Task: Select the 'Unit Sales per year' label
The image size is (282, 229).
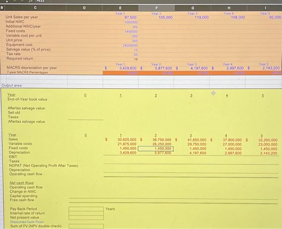Action: [x=22, y=17]
